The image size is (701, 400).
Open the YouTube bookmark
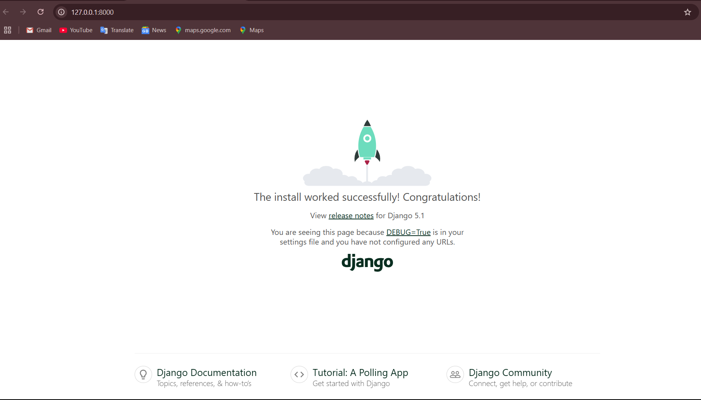(x=76, y=30)
